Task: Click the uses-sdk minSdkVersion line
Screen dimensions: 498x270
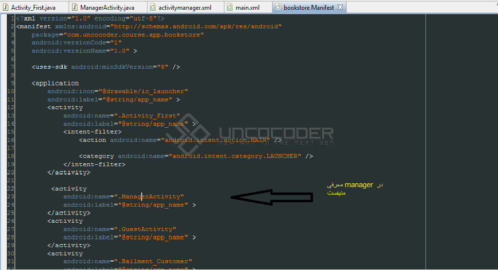Action: click(106, 67)
